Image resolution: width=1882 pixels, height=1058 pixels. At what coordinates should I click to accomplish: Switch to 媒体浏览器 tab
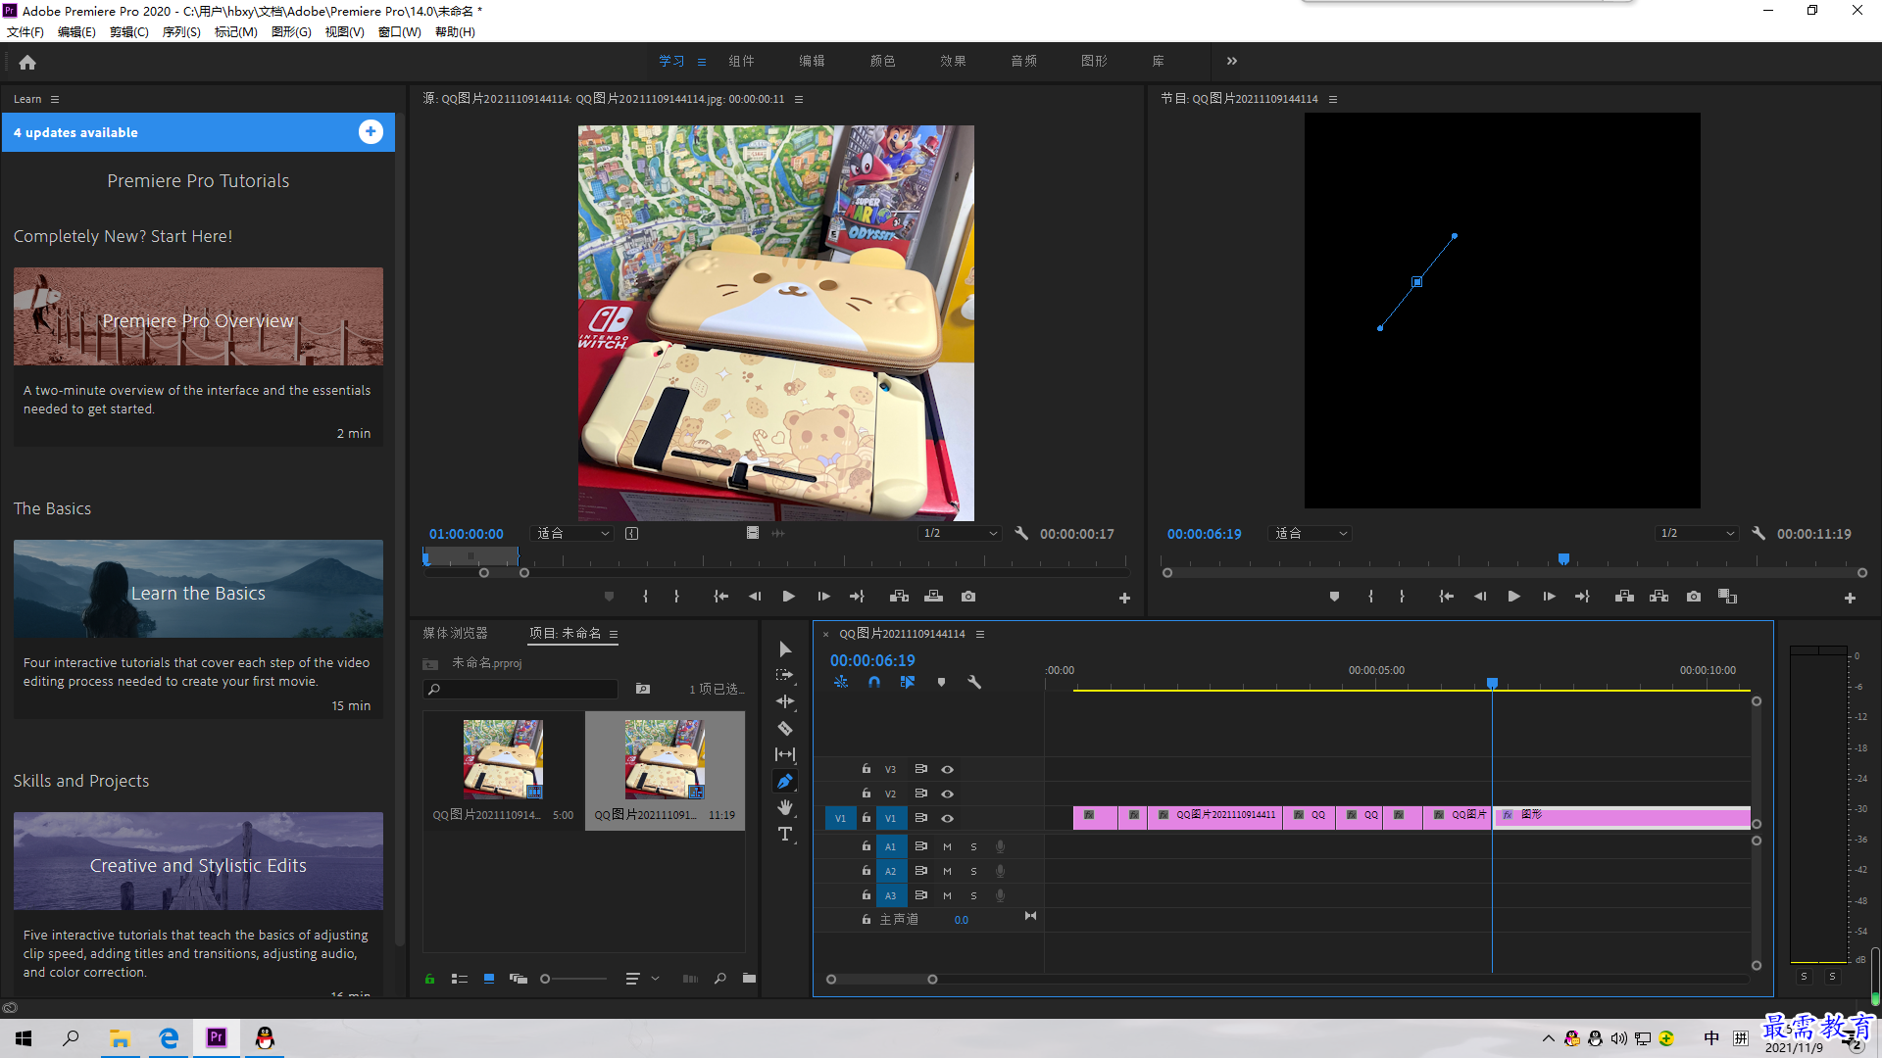[x=455, y=634]
